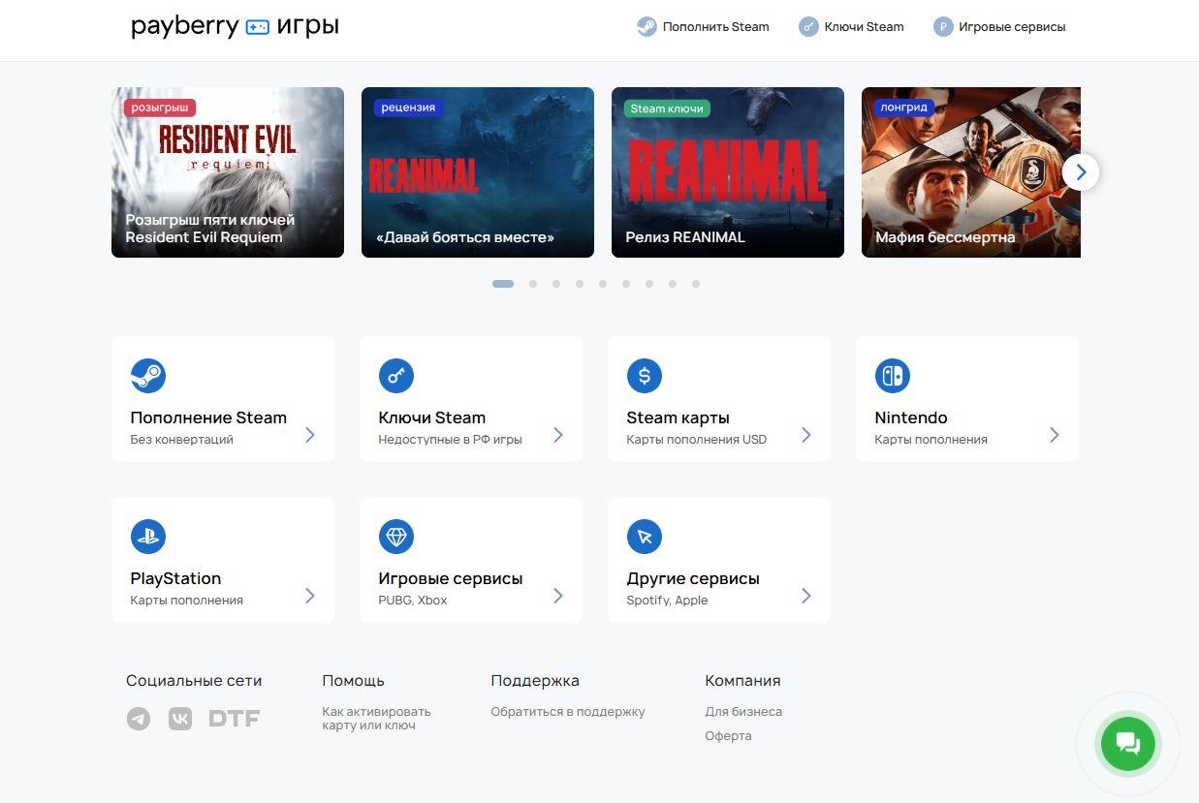Click the Компания footer heading
1199x803 pixels.
[x=742, y=680]
